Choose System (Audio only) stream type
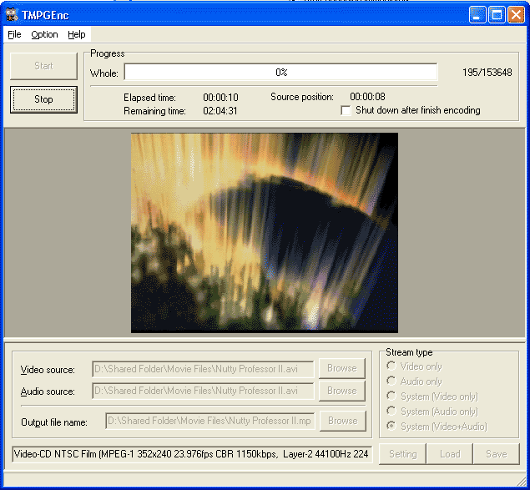Screen dimensions: 530x490 [x=391, y=412]
